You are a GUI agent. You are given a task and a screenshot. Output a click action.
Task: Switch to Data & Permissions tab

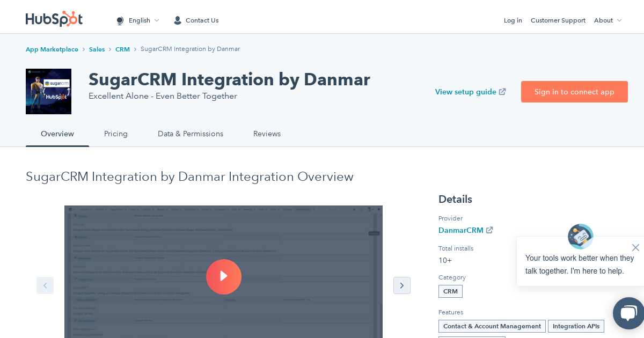(191, 134)
